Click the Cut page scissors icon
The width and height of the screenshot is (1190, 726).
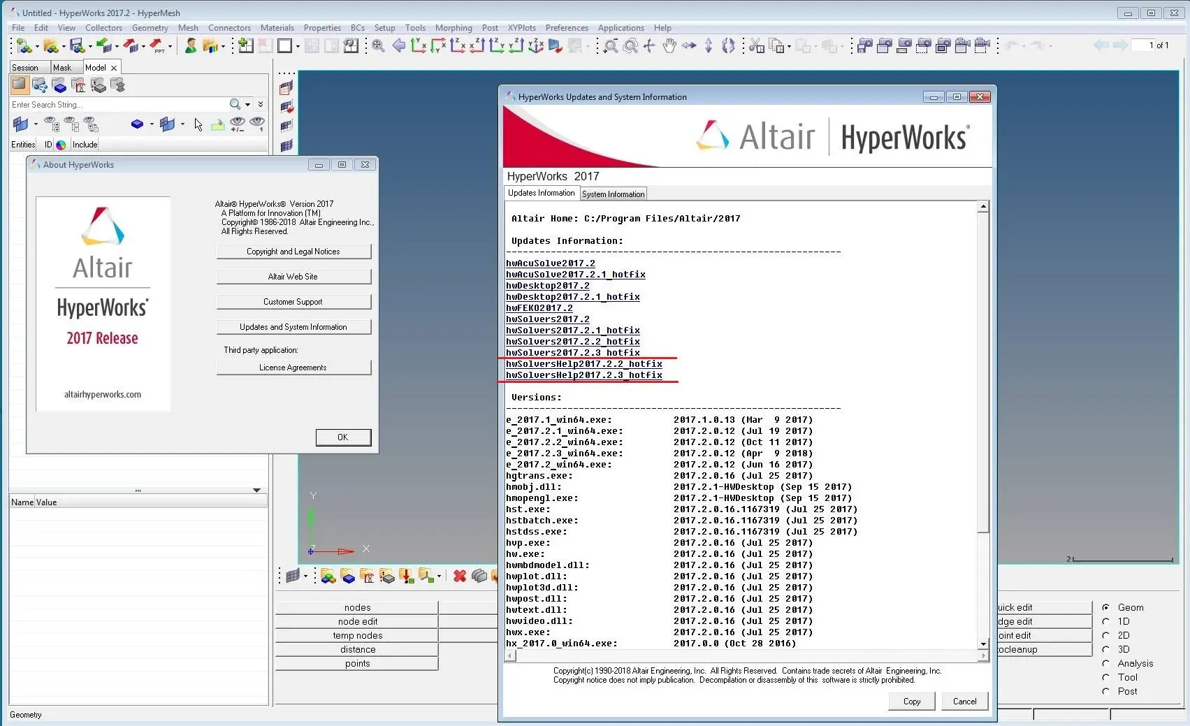pos(756,46)
